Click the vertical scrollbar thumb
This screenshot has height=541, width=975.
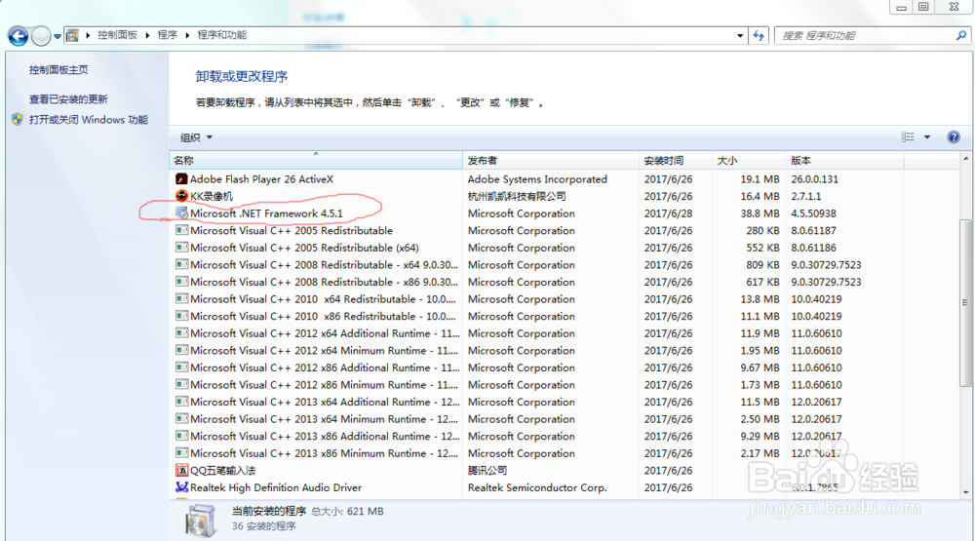tap(965, 302)
